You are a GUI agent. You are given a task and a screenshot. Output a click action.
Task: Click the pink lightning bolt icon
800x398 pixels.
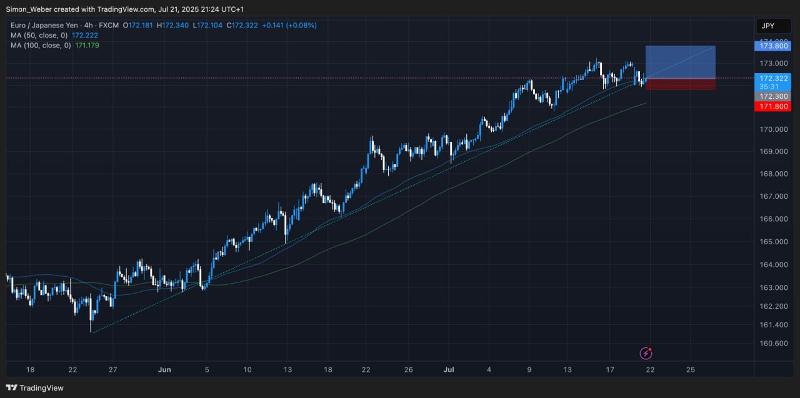click(x=646, y=354)
